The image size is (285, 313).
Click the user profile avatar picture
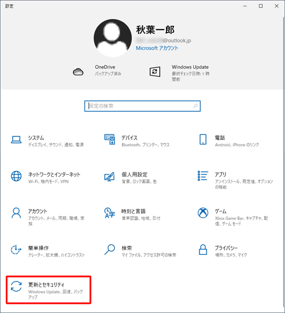[113, 38]
